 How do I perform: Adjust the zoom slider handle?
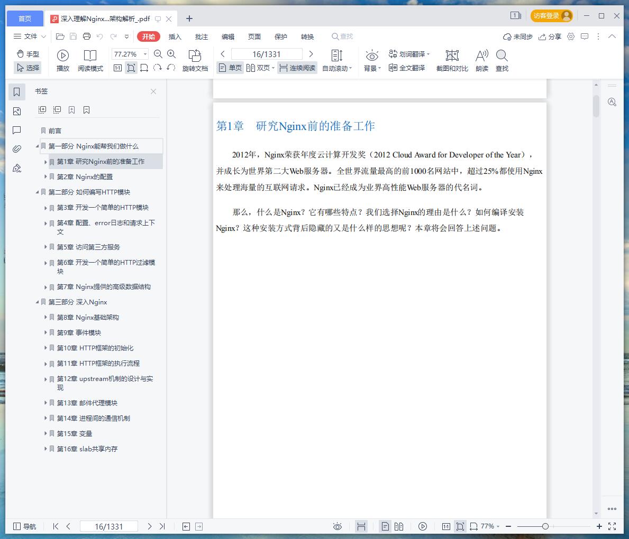tap(545, 526)
